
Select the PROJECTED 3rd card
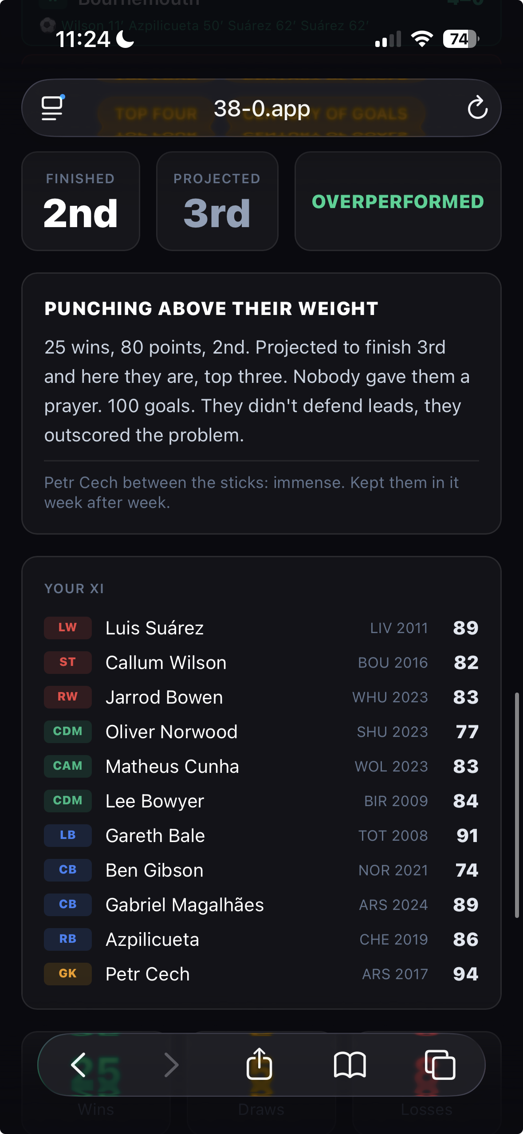tap(217, 201)
